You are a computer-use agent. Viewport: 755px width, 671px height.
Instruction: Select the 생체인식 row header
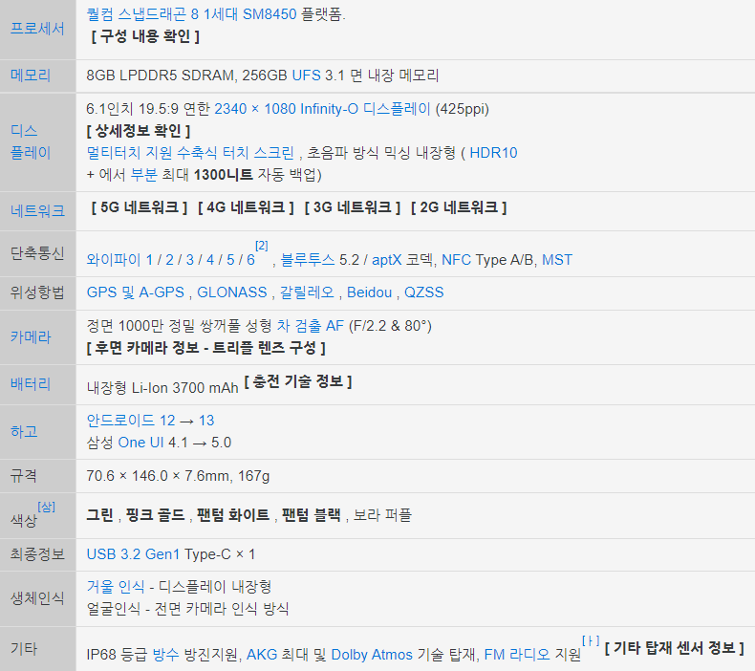coord(37,597)
